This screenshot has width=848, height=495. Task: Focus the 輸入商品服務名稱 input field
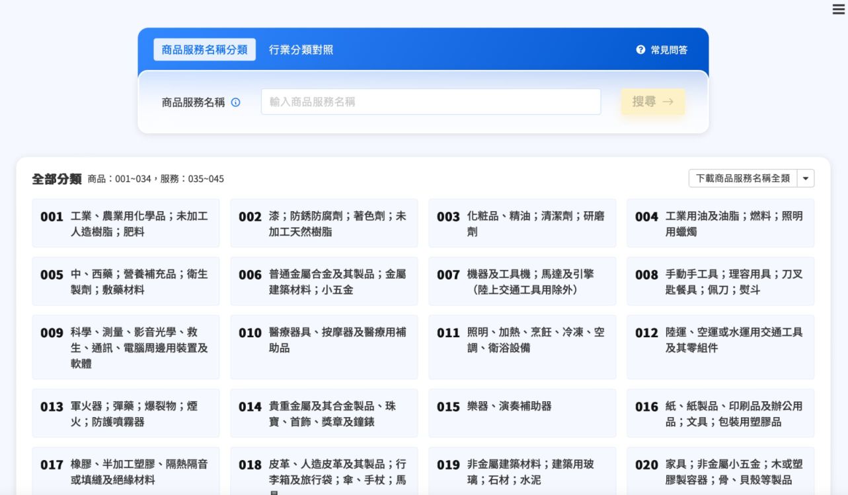coord(430,102)
